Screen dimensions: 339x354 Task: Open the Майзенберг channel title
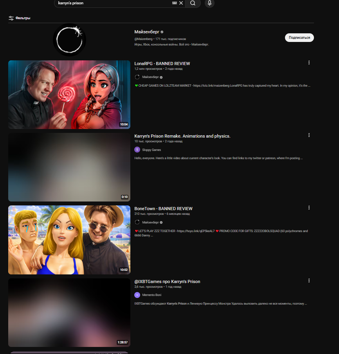click(147, 32)
